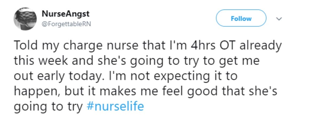Follow the NurseAngst account
This screenshot has height=131, width=309.
[x=241, y=19]
